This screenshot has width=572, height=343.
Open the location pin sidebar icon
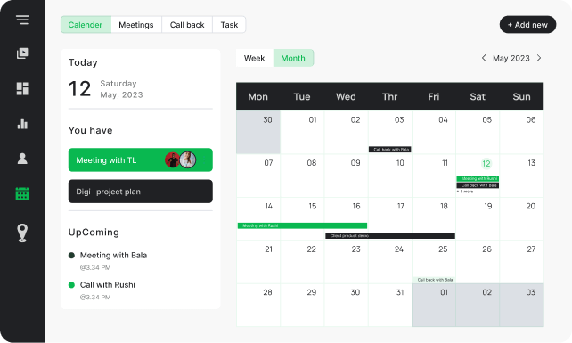point(22,233)
